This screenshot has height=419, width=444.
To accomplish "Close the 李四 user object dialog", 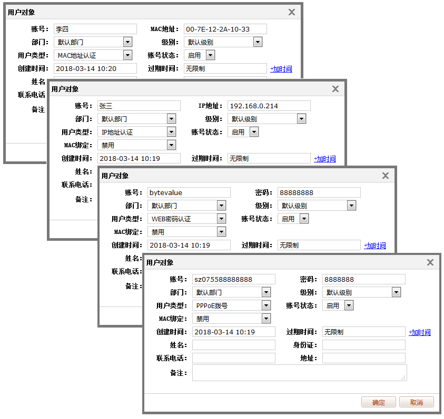I will click(292, 12).
